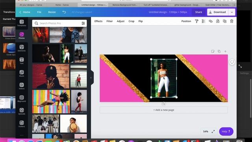Collapse the photos side panel

point(91,78)
